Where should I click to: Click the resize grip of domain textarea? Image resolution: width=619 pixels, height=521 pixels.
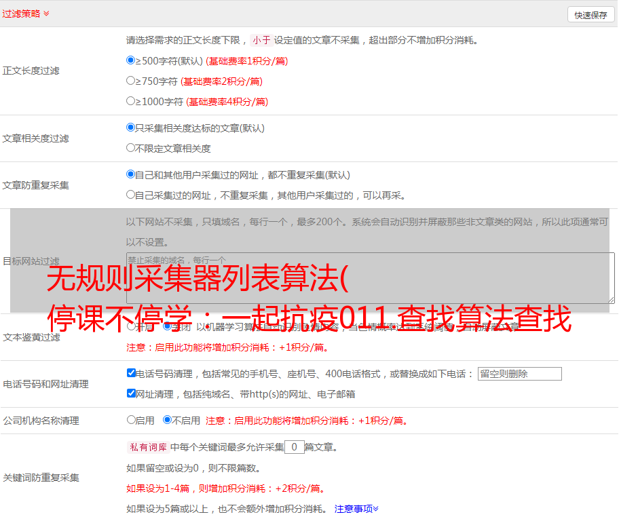(x=611, y=300)
